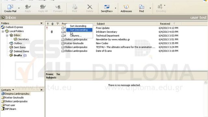The width and height of the screenshot is (208, 117).
Task: Select contact Stelios Lambropoulos
Action: pyautogui.click(x=16, y=101)
